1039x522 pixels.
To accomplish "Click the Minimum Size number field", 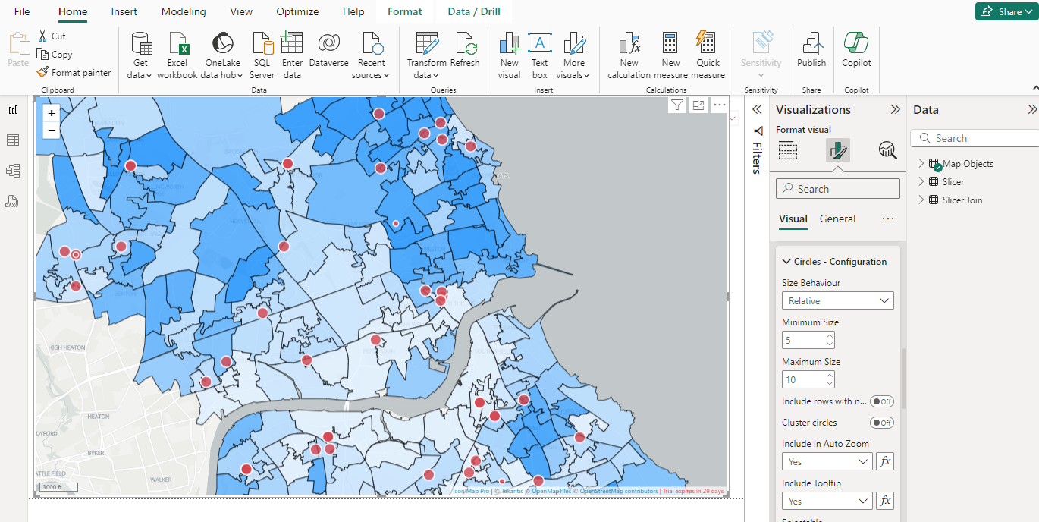I will point(803,341).
